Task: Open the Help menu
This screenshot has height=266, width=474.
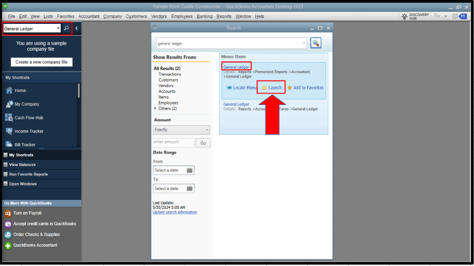Action: click(259, 16)
